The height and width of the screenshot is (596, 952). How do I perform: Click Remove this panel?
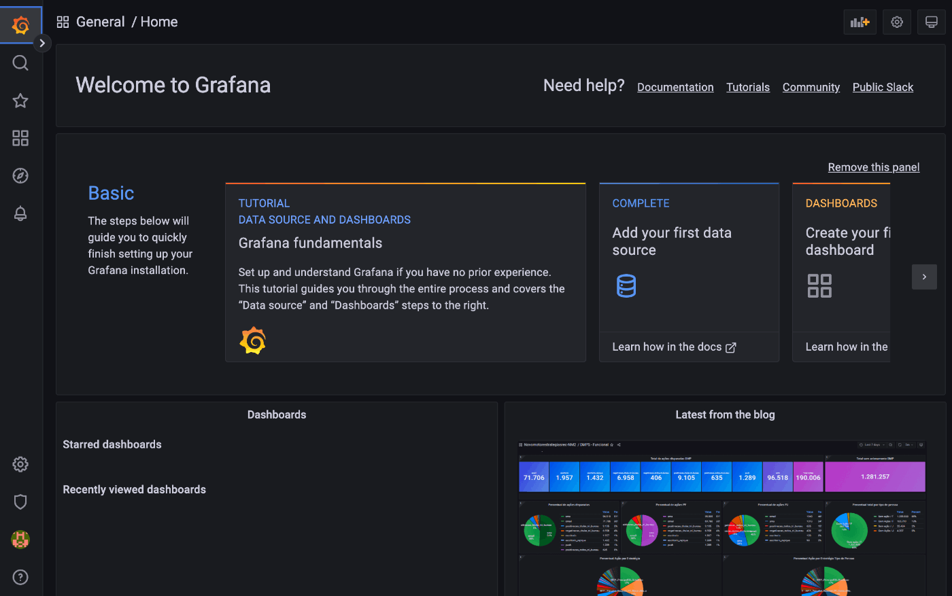coord(874,167)
